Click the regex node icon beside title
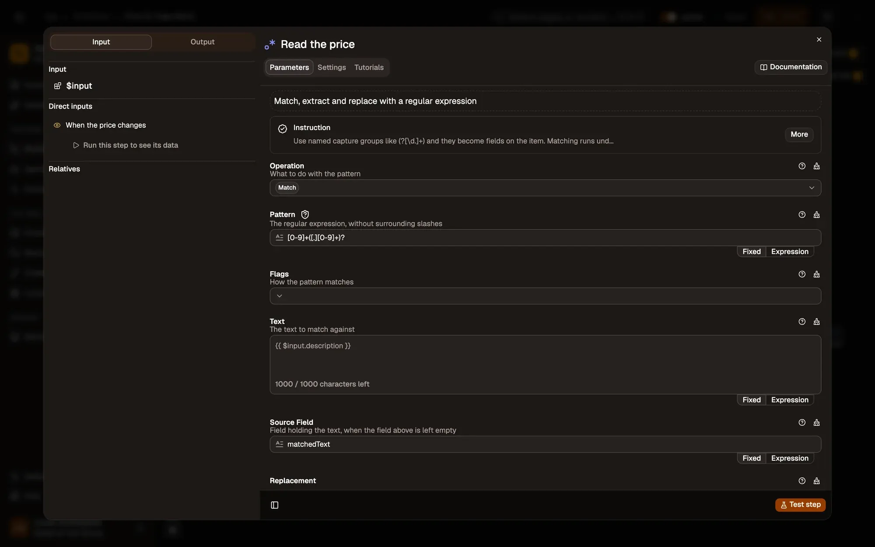This screenshot has width=875, height=547. [270, 44]
